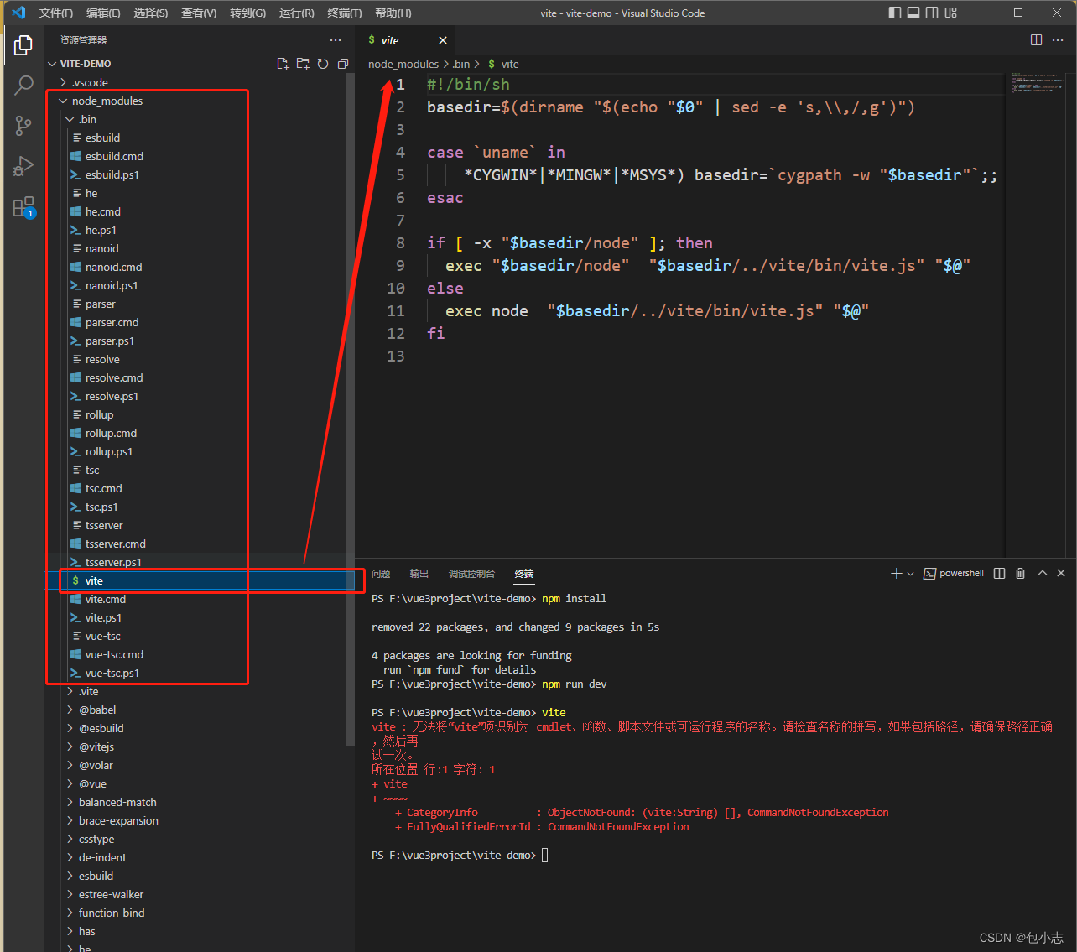The image size is (1077, 952).
Task: Open the 文件(F) menu
Action: pos(56,13)
